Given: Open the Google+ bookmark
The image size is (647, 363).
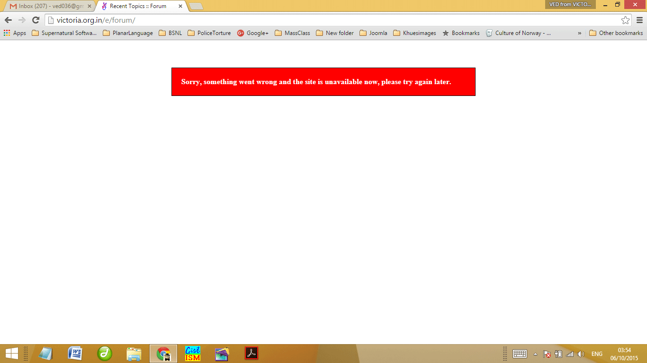Looking at the screenshot, I should tap(252, 33).
